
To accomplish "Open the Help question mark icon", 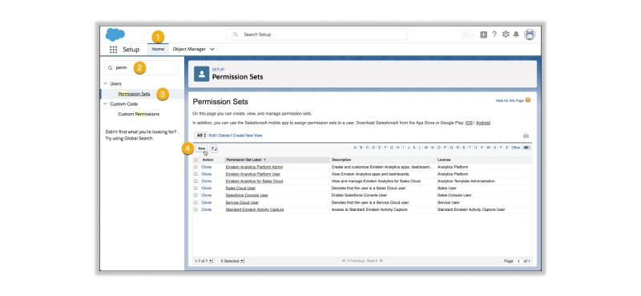I will tap(494, 34).
